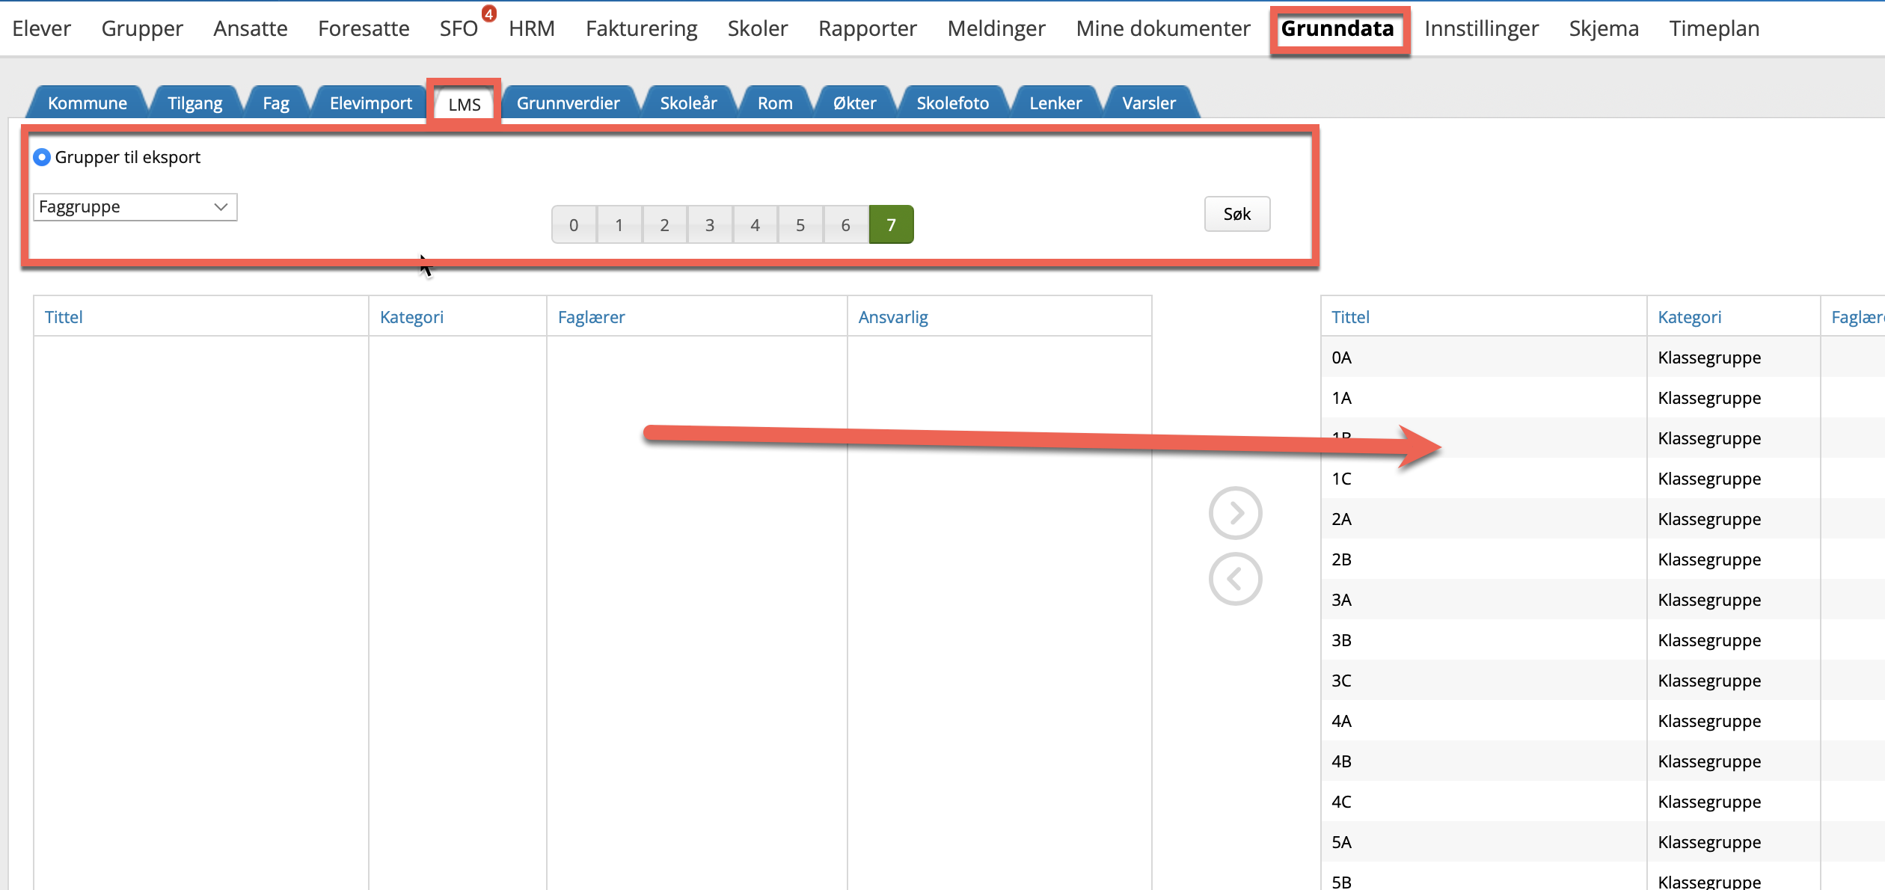Toggle grade level 0 filter
Viewport: 1885px width, 890px height.
pyautogui.click(x=574, y=224)
